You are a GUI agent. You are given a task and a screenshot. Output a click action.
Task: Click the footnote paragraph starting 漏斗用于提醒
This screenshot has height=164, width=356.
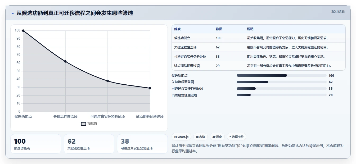258,149
